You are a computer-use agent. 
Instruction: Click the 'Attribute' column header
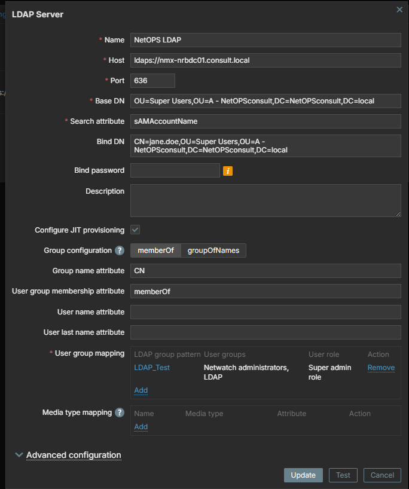[292, 414]
